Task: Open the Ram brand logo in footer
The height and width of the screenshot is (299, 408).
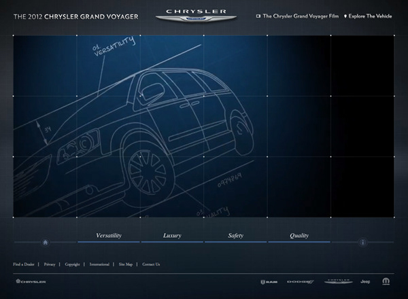Action: pyautogui.click(x=269, y=282)
